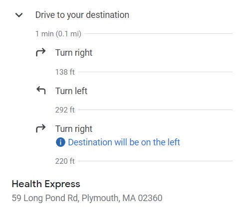Click the divider line beside 220 ft
This screenshot has width=245, height=223.
tap(155, 161)
